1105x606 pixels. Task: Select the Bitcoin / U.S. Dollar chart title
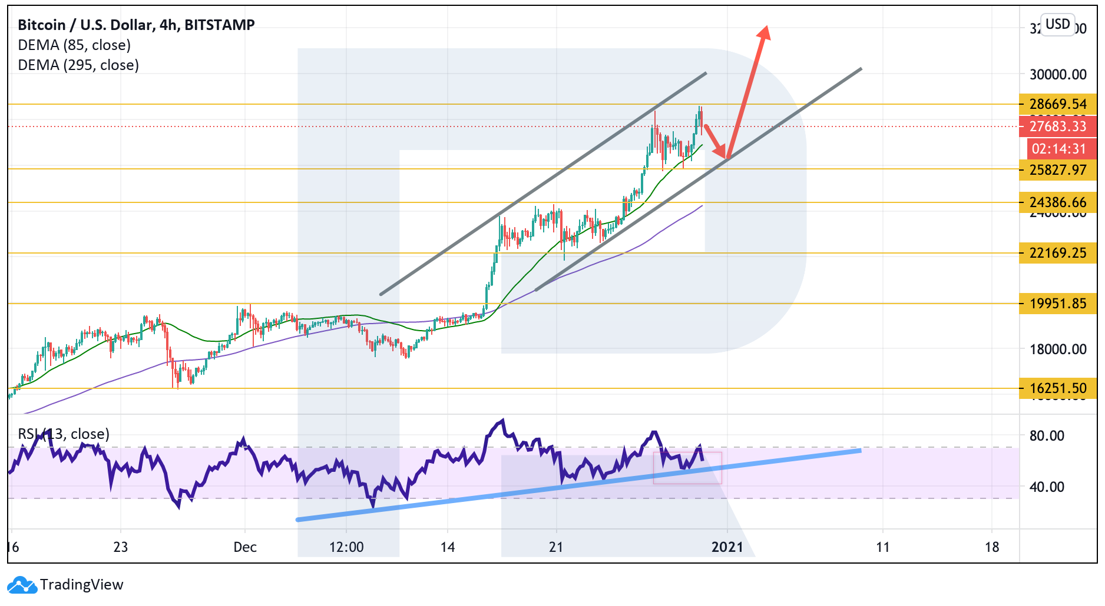(136, 25)
